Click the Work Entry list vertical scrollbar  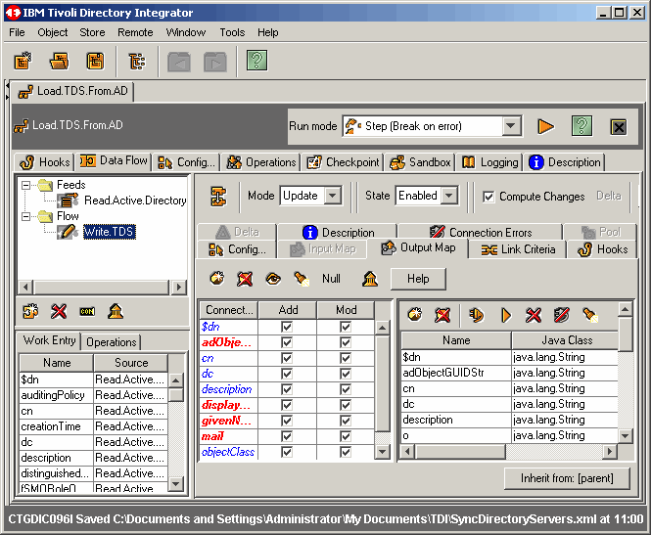(176, 430)
